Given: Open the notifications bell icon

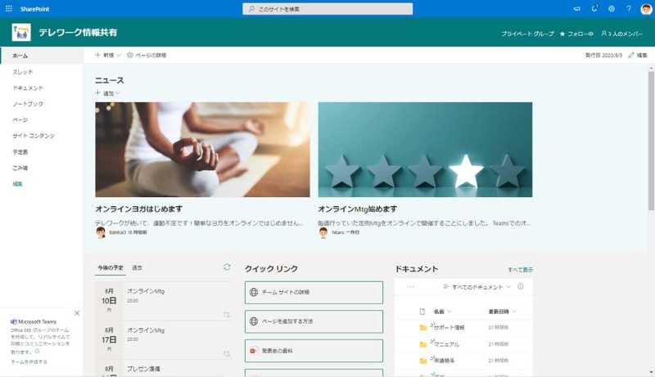Looking at the screenshot, I should tap(594, 8).
